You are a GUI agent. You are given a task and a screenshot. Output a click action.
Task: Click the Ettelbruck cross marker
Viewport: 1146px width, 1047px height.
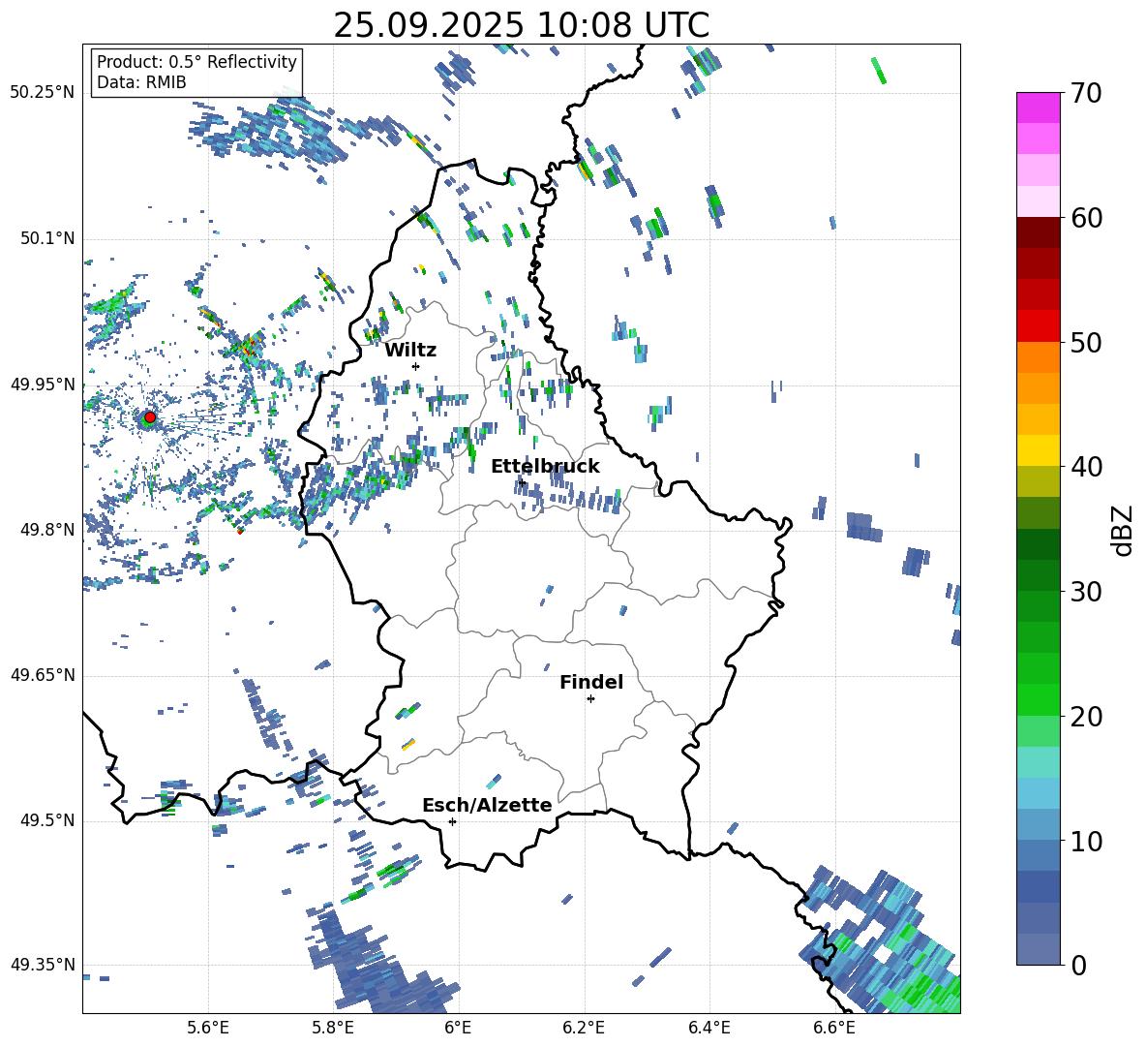(521, 482)
